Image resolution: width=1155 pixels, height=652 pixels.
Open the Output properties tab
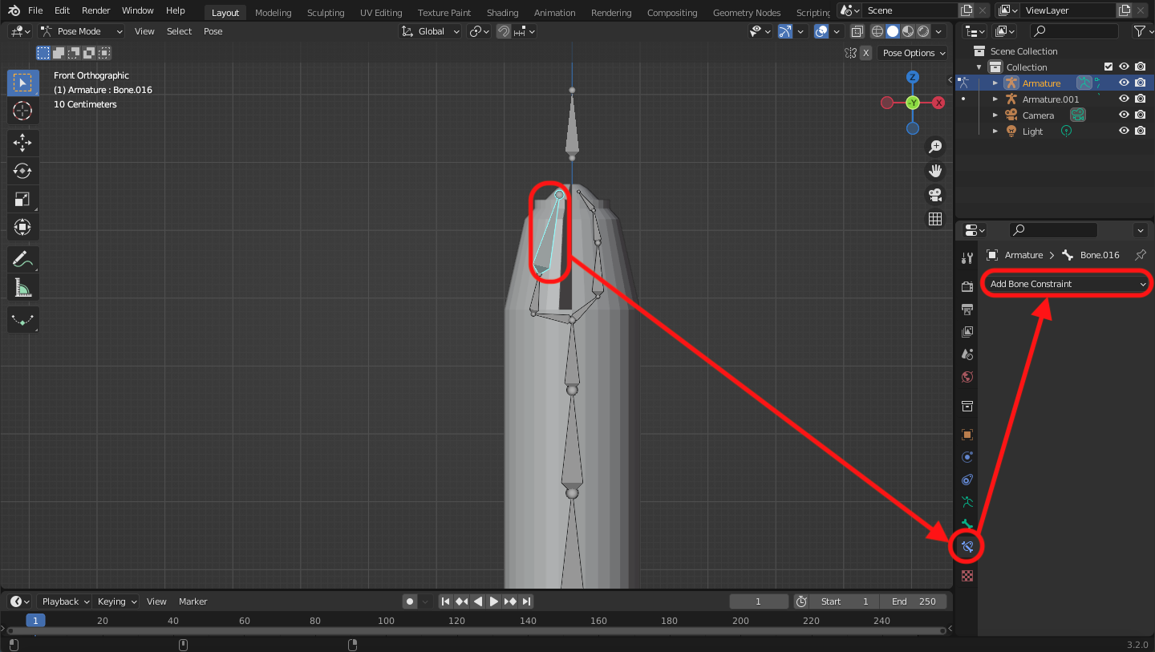(x=967, y=309)
